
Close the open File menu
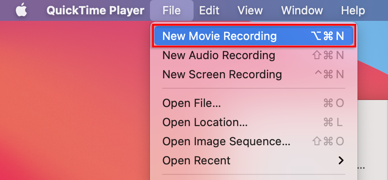pos(171,10)
